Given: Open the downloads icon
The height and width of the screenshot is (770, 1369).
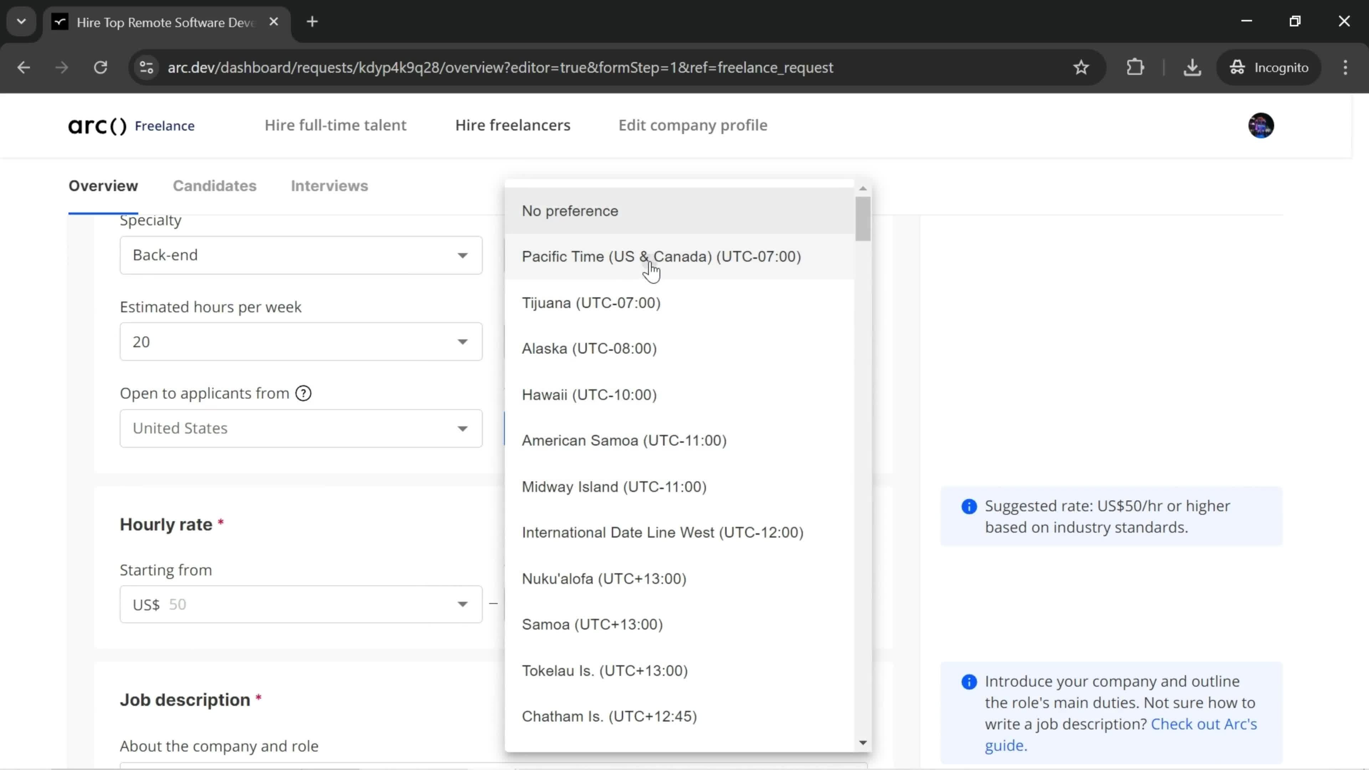Looking at the screenshot, I should click(x=1192, y=67).
